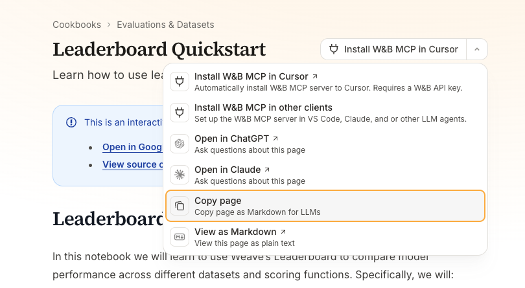This screenshot has width=525, height=288.
Task: Open Evaluations & Datasets breadcrumb link
Action: pos(165,25)
